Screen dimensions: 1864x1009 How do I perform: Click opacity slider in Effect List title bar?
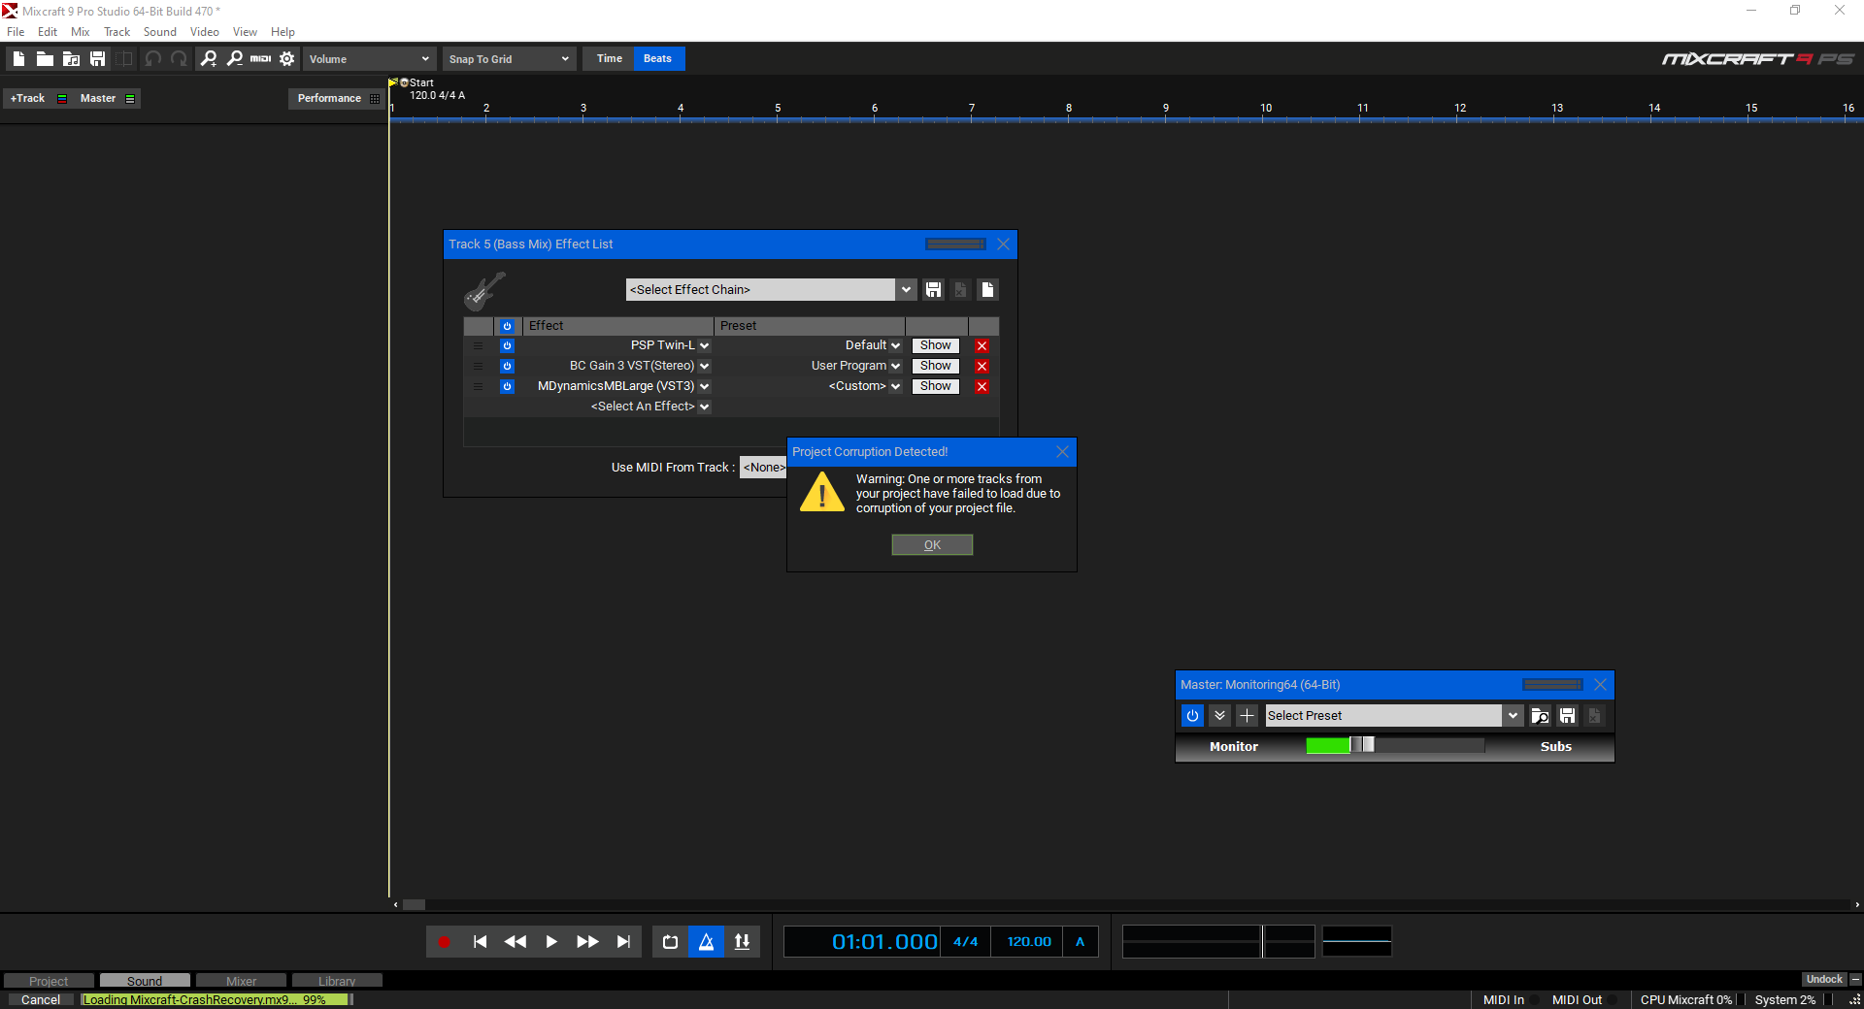pos(956,244)
